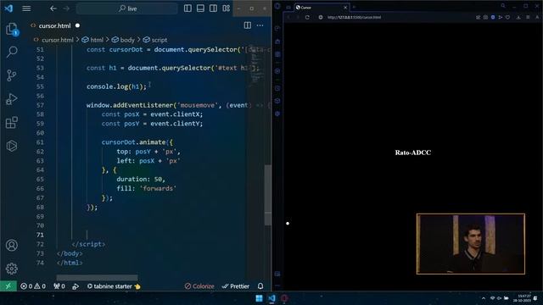Go forward with the VS Code navigation arrow

tap(66, 8)
